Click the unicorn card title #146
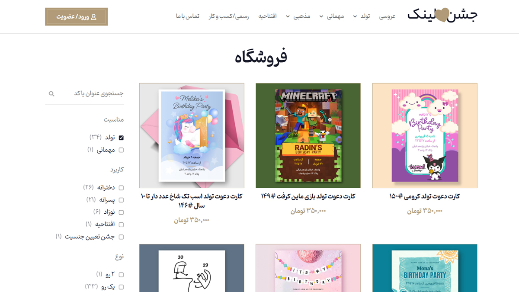 [192, 201]
